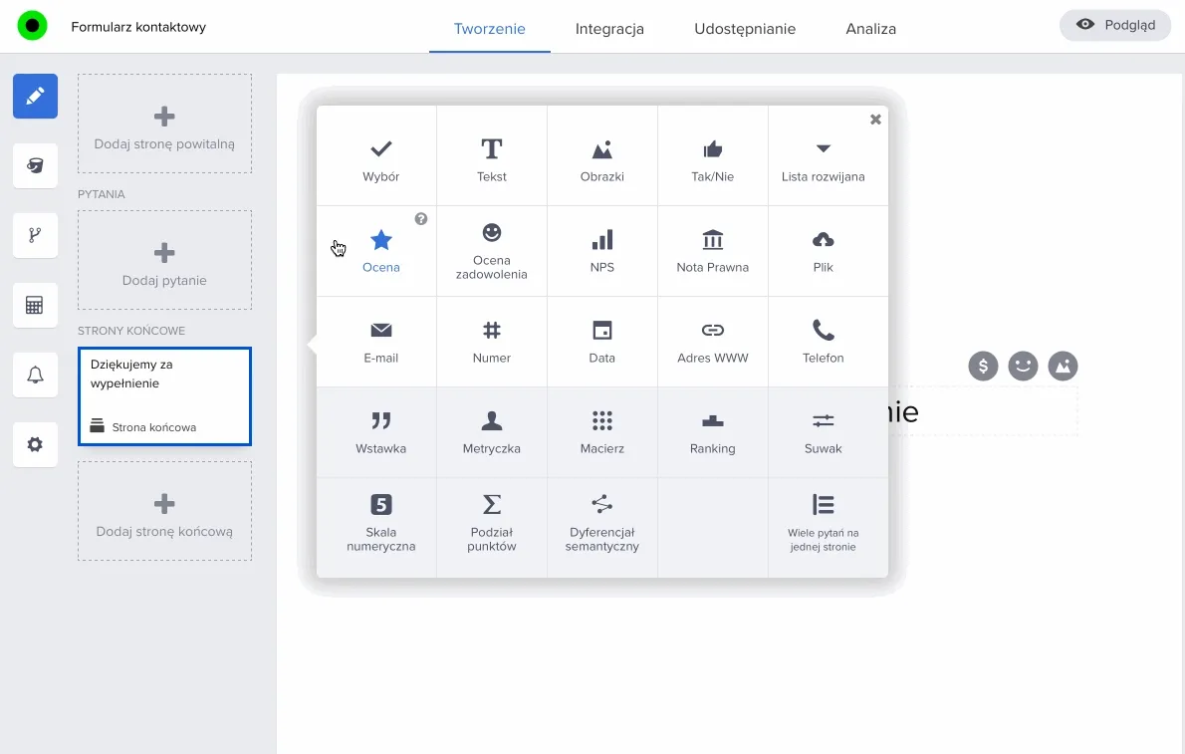Click the Dodaj pytanie box
Viewport: 1185px width, 754px height.
coord(164,259)
